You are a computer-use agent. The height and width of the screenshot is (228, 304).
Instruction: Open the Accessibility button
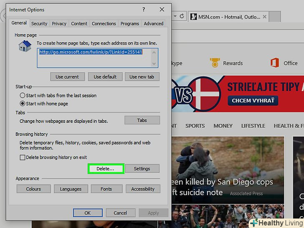click(143, 189)
